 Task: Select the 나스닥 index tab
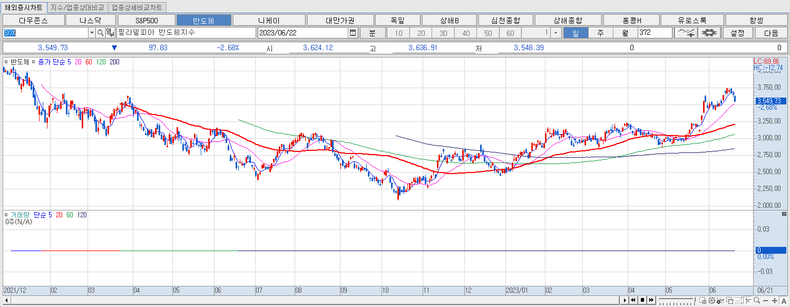91,20
